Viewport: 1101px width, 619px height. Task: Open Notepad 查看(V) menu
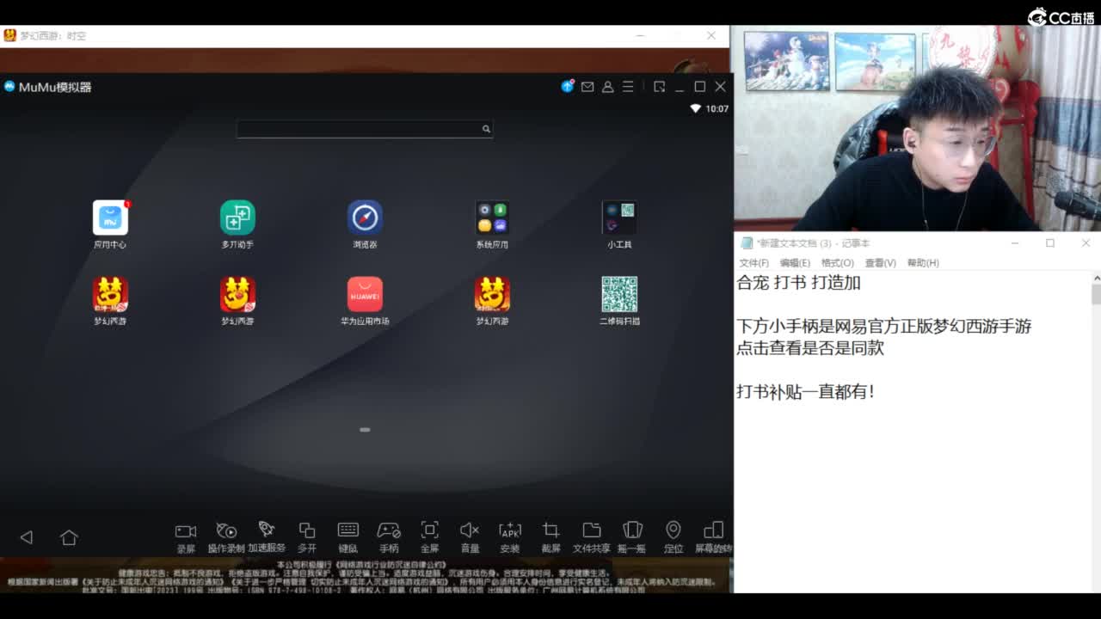coord(881,263)
